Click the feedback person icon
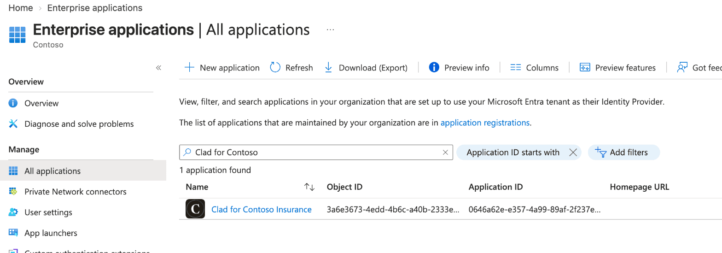This screenshot has height=253, width=722. [682, 68]
